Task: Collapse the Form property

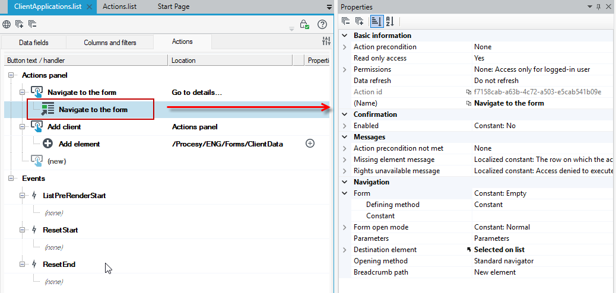Action: [345, 193]
